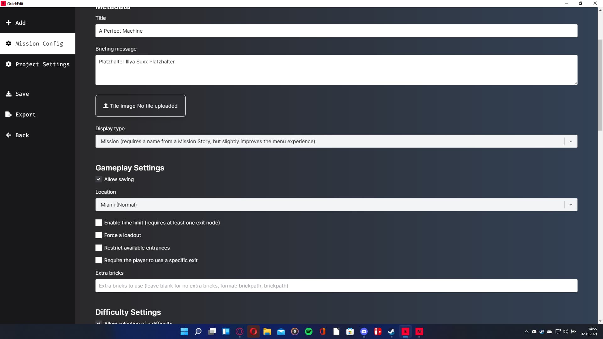Open Project Settings from sidebar
603x339 pixels.
tap(42, 64)
